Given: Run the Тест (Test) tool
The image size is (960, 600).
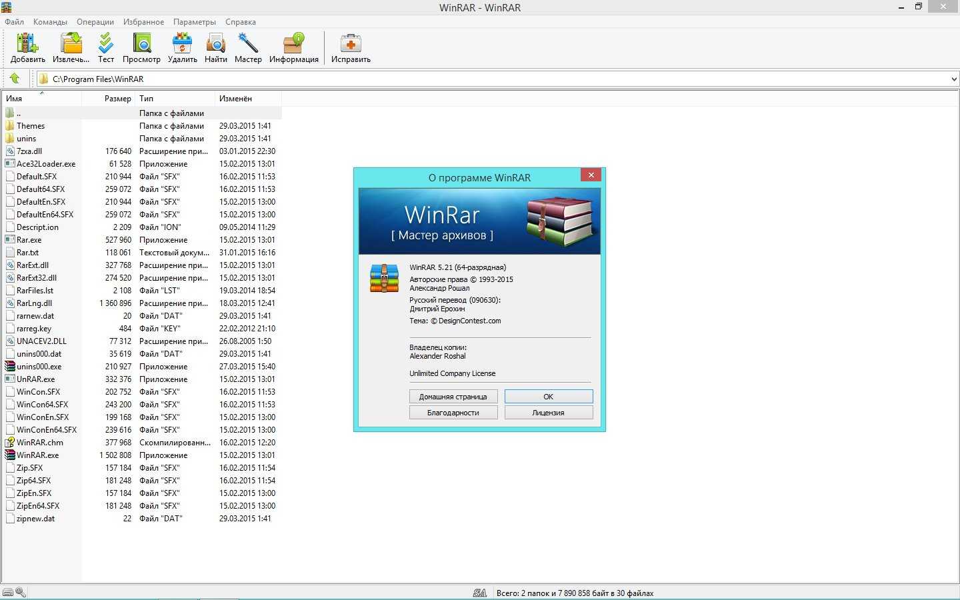Looking at the screenshot, I should (106, 44).
